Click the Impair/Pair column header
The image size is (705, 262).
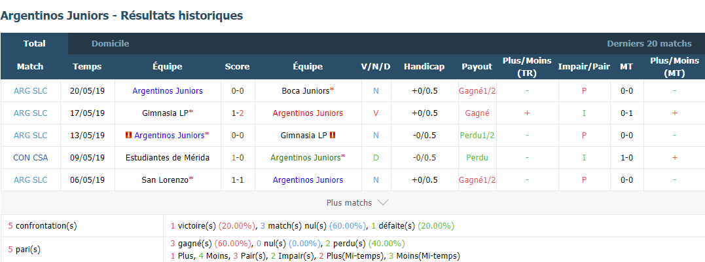584,67
